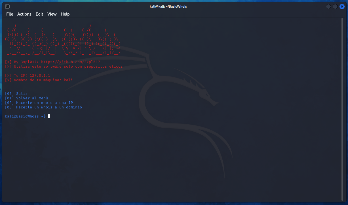Viewport: 348px width, 205px height.
Task: Click '[03] Hacerle un whois a un dominio'
Action: [x=43, y=107]
